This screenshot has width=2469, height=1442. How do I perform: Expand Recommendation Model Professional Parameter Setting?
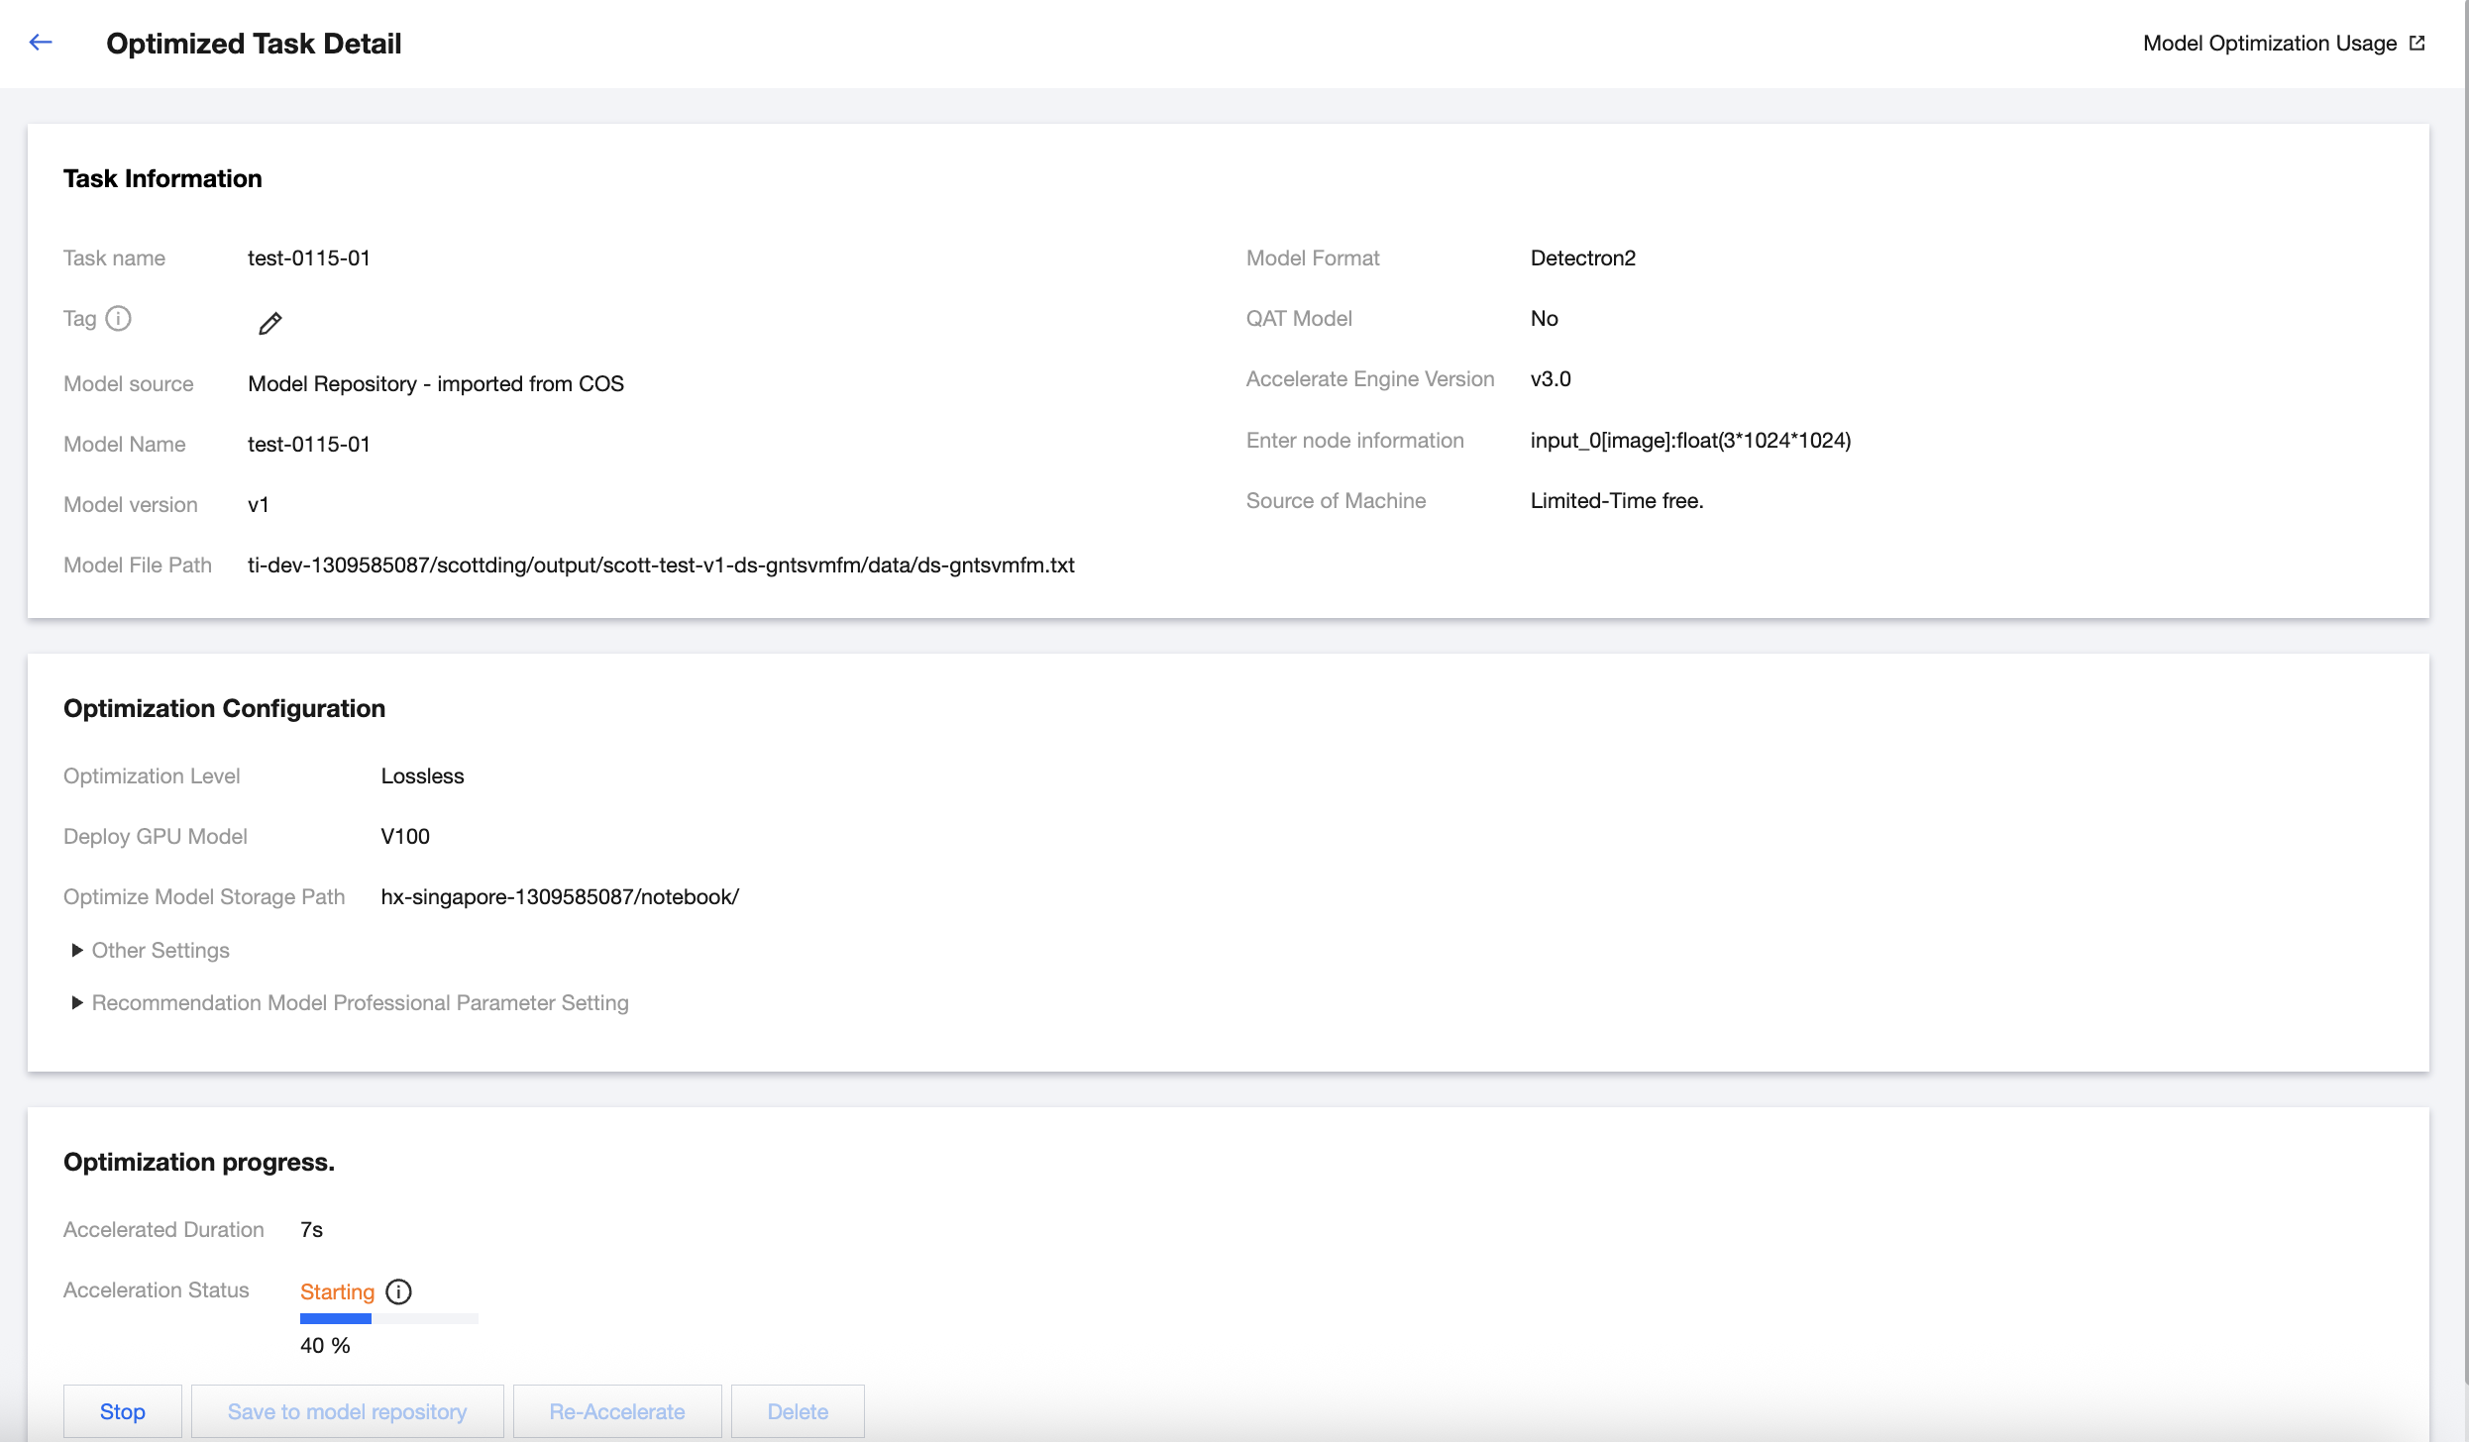coord(360,1002)
